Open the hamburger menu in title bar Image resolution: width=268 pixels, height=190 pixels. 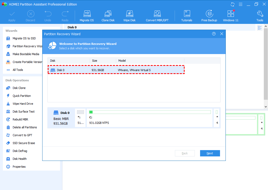click(x=240, y=4)
